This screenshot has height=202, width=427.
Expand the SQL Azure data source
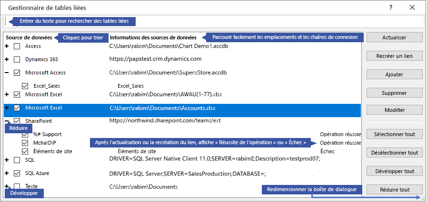7,174
